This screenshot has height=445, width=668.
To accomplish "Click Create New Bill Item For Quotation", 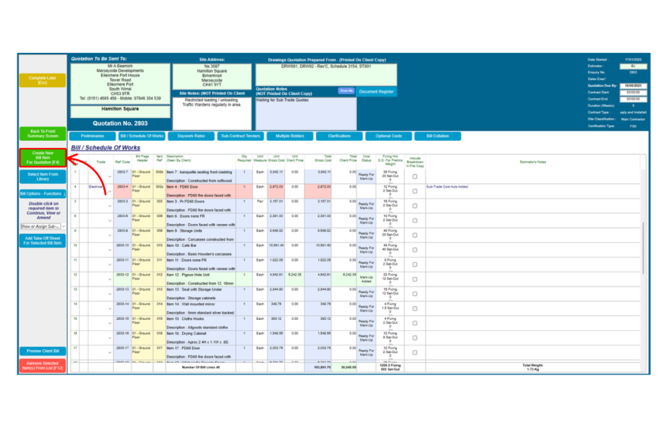I will (x=42, y=157).
